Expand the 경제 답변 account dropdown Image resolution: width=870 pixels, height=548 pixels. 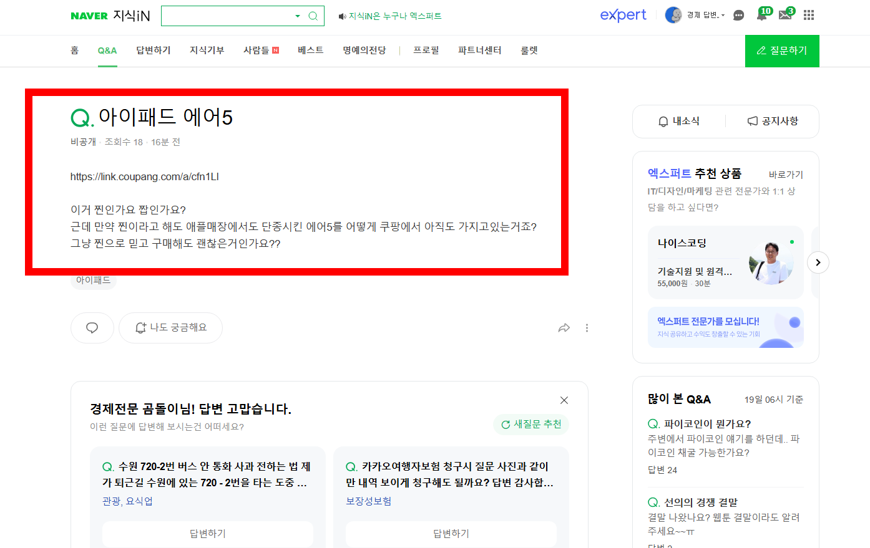706,15
